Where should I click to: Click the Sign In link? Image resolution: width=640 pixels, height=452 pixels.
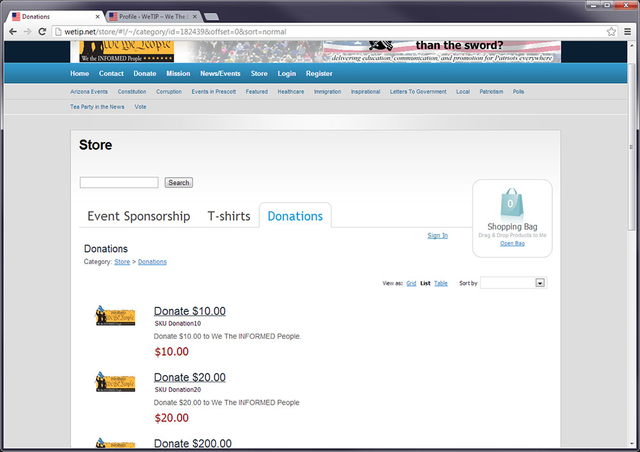(x=438, y=235)
